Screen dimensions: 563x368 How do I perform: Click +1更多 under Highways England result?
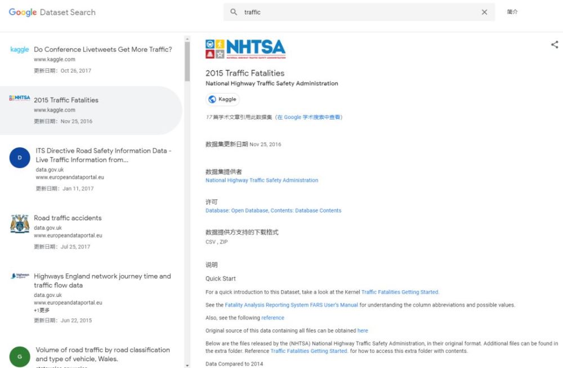(x=42, y=310)
